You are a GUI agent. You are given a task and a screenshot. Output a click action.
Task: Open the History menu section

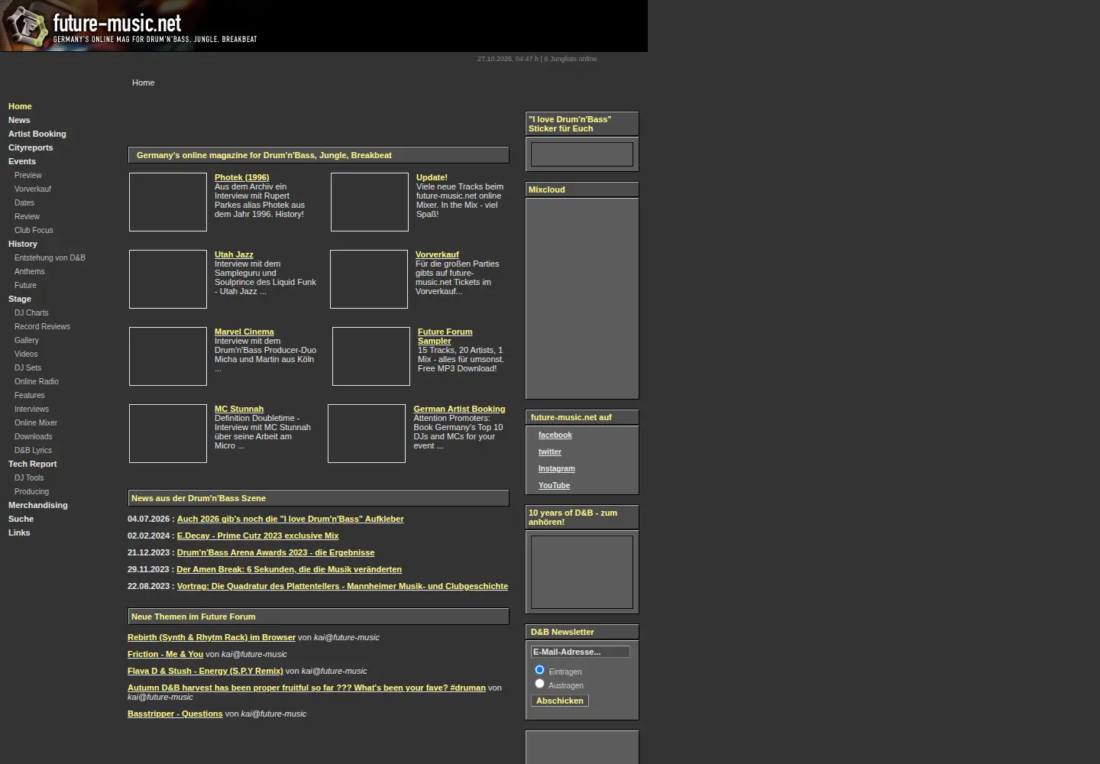23,244
